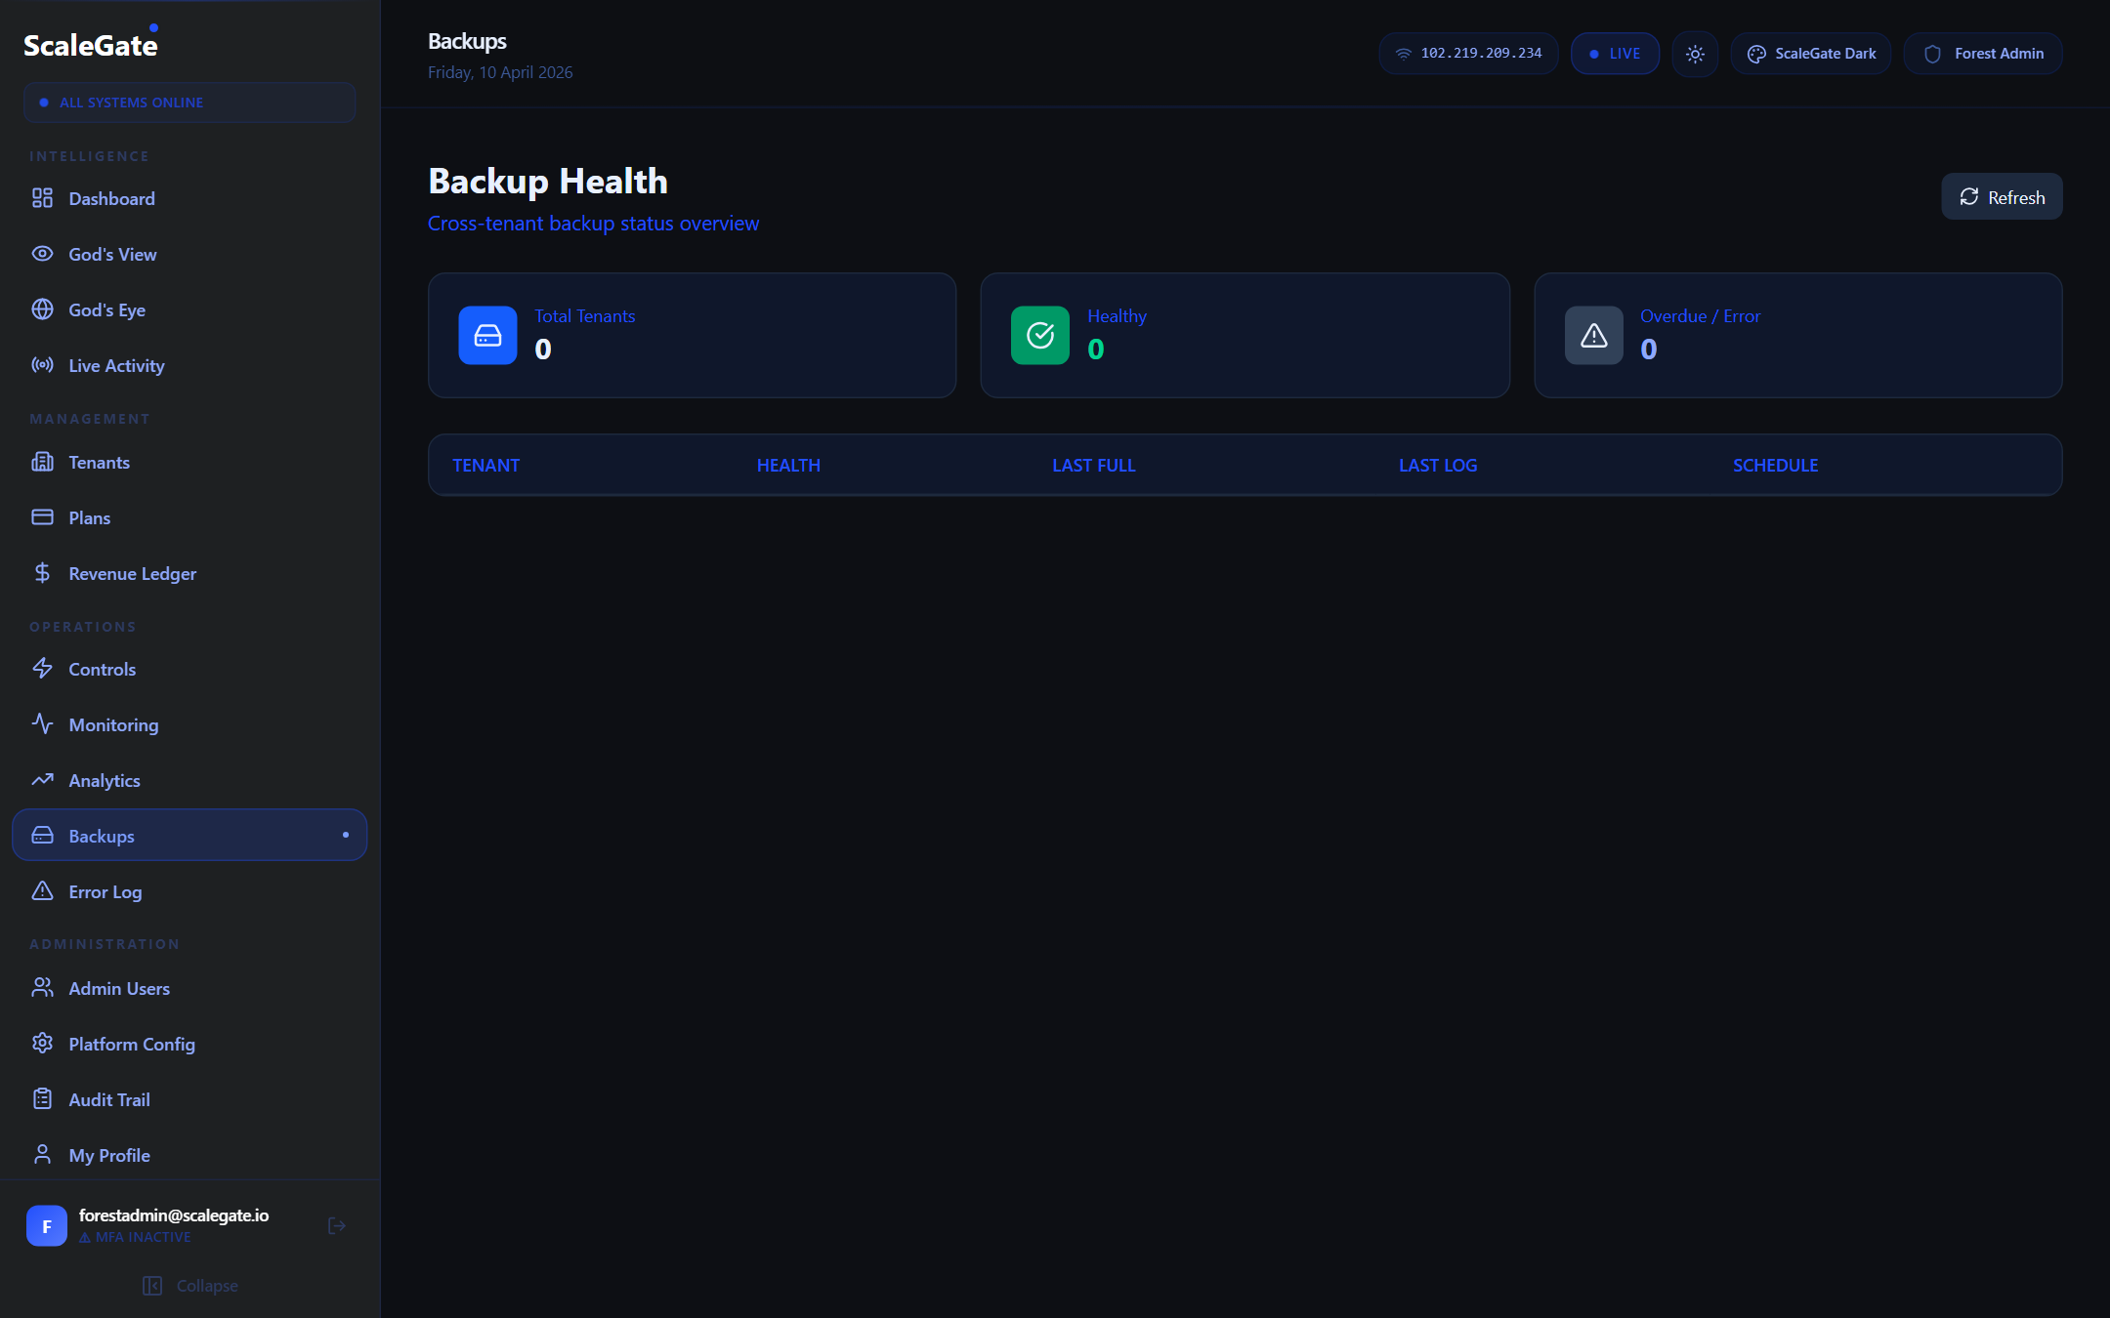Open Controls using the lightning bolt icon
Viewport: 2110px width, 1318px height.
click(43, 669)
